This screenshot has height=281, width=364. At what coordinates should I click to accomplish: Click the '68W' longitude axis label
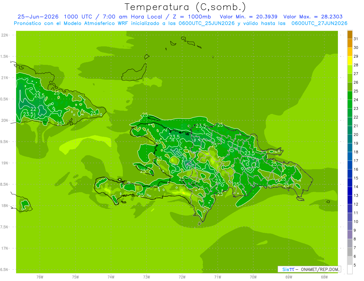pyautogui.click(x=324, y=277)
